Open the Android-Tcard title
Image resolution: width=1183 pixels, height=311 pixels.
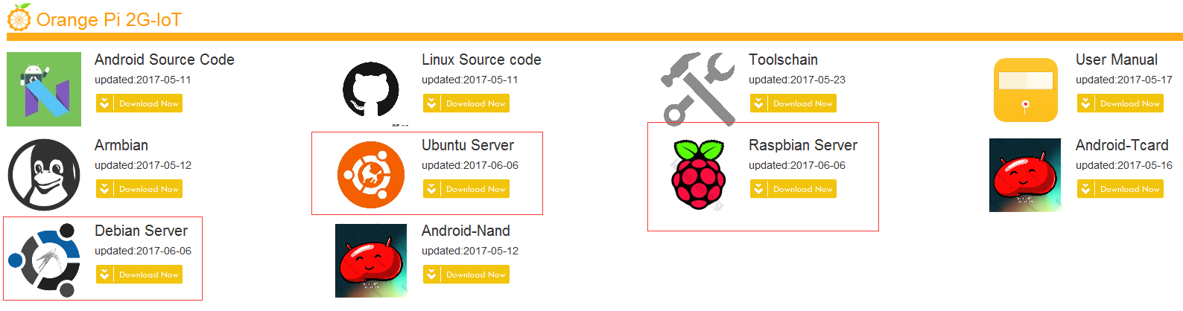(x=1122, y=145)
